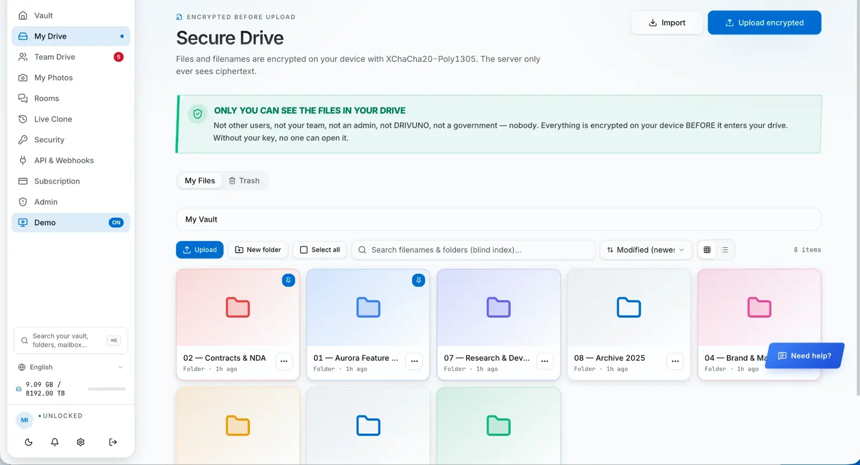Click the logout icon

pyautogui.click(x=113, y=442)
